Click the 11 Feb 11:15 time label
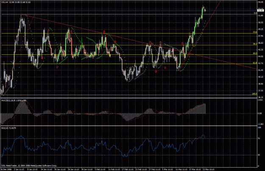 pos(114,169)
